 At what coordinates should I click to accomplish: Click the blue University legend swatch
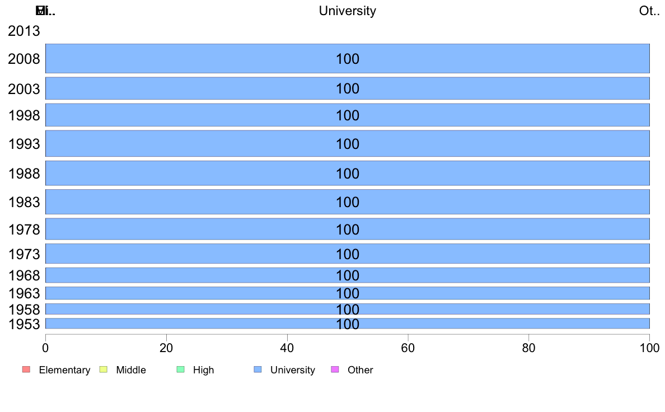(258, 369)
